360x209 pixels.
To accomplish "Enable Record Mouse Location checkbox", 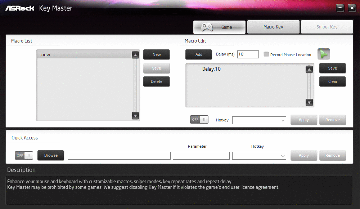I will [x=266, y=54].
